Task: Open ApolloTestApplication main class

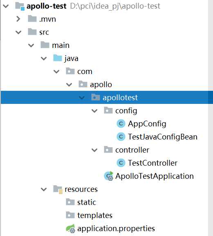Action: pyautogui.click(x=155, y=176)
